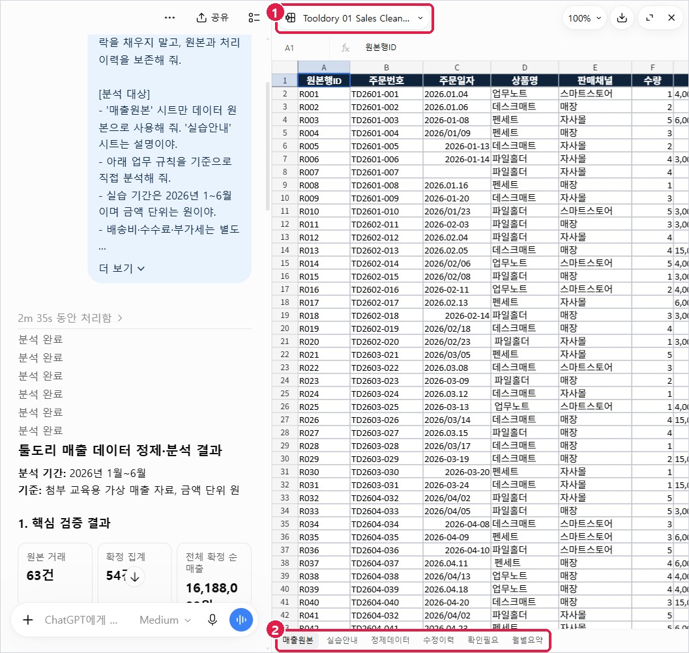Viewport: 689px width, 653px height.
Task: Select column F header
Action: tap(652, 68)
